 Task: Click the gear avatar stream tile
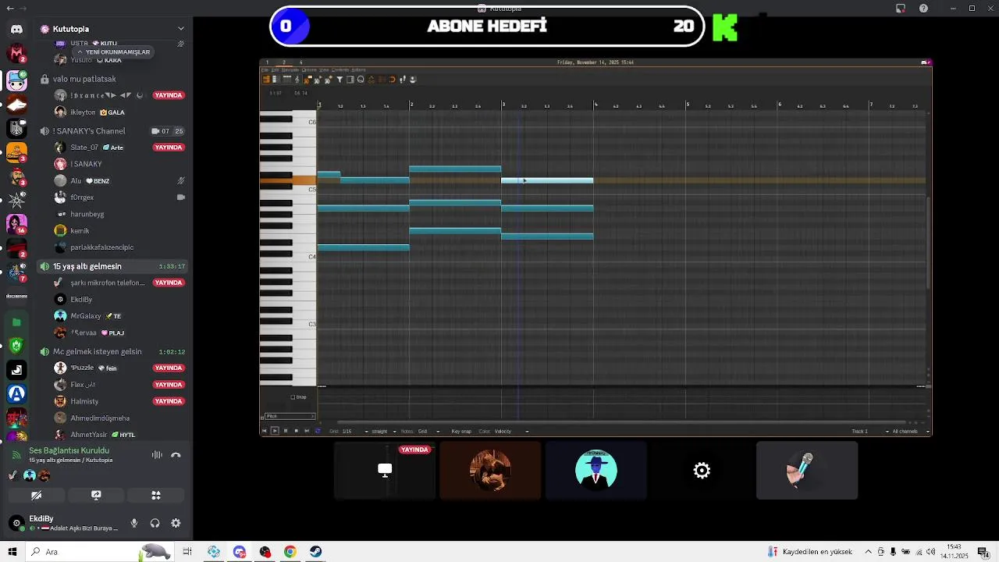(x=702, y=470)
